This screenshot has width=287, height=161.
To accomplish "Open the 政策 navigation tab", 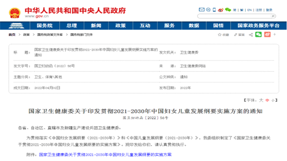I will [121, 26].
